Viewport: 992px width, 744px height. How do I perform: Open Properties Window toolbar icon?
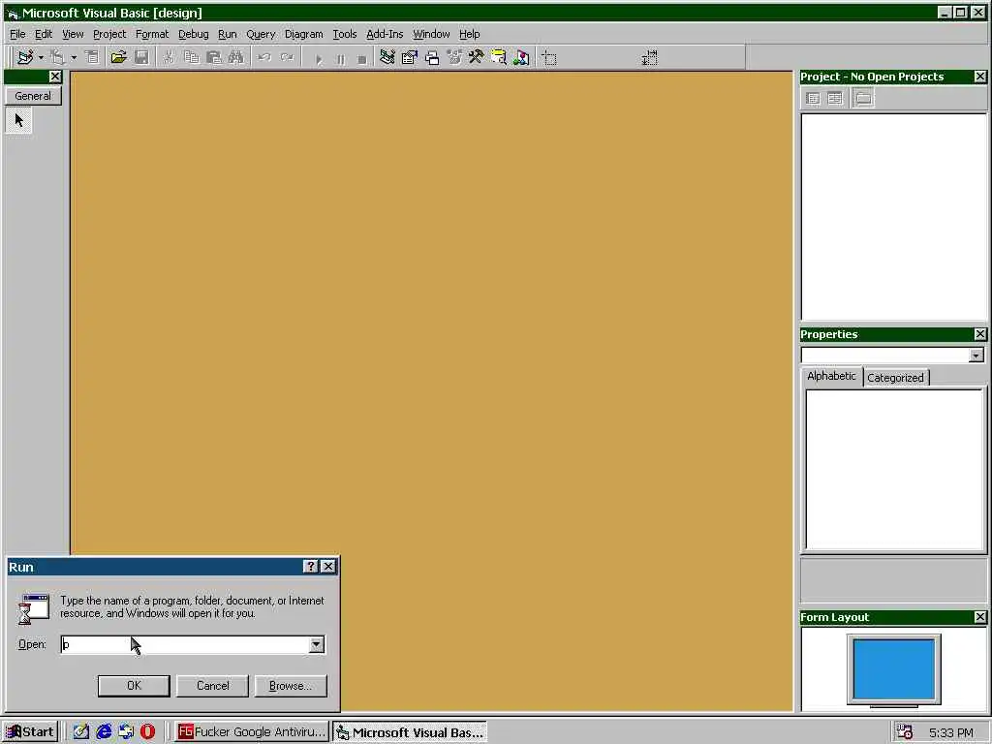(x=410, y=57)
